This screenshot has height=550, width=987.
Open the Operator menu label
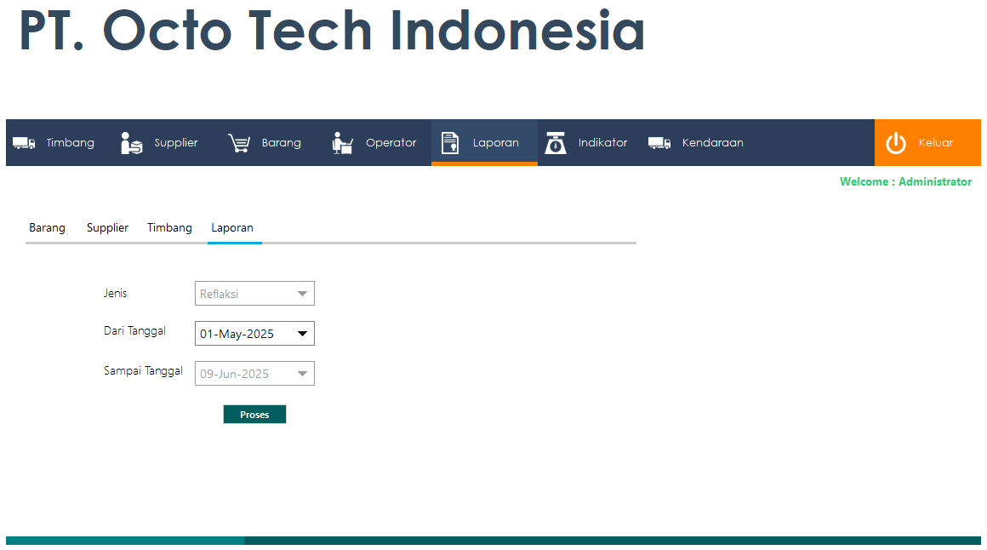(391, 143)
